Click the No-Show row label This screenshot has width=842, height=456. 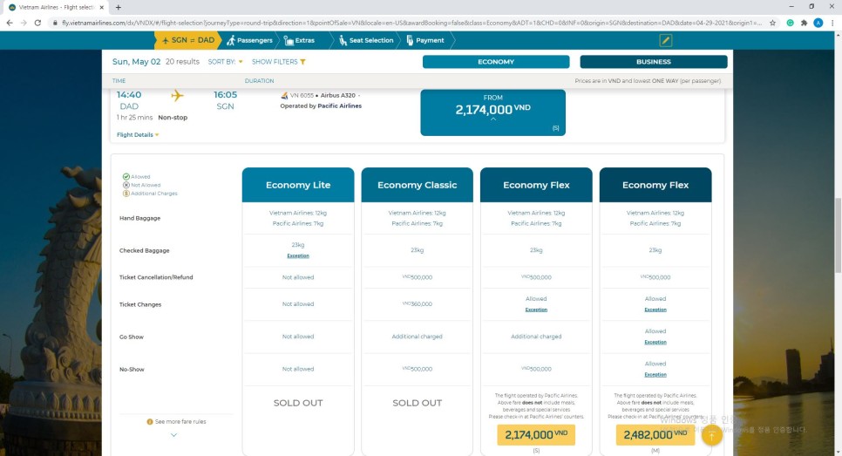132,370
